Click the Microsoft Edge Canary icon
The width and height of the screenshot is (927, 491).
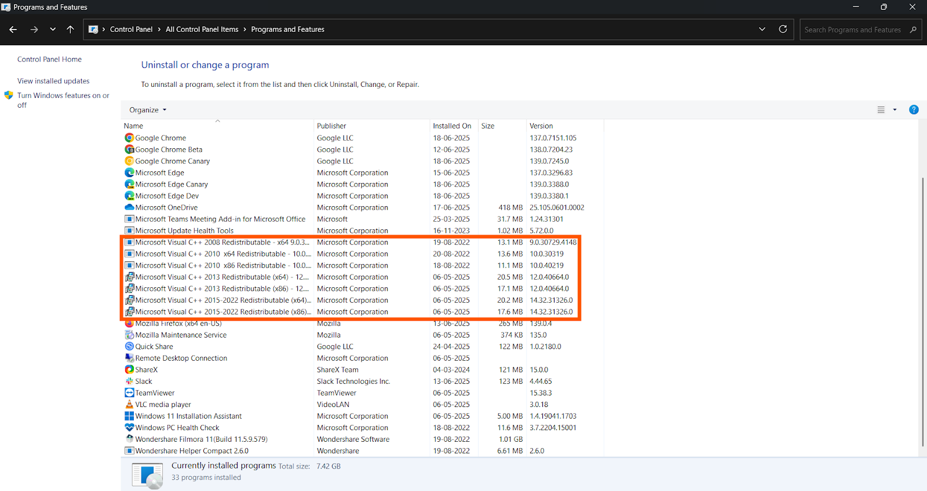129,184
